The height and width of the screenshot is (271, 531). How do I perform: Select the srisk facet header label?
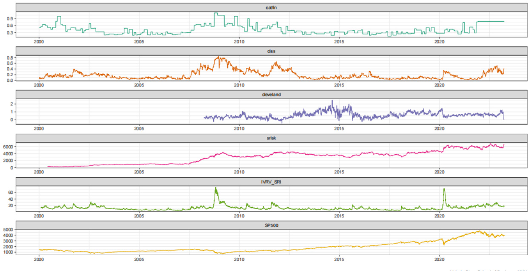271,138
